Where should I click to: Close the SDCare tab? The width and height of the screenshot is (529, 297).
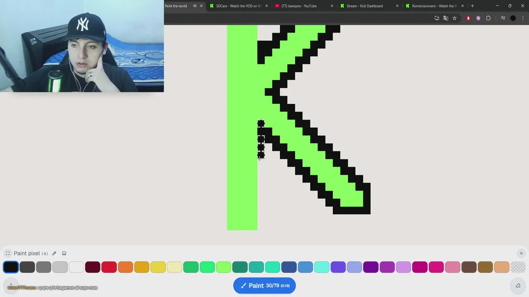267,6
